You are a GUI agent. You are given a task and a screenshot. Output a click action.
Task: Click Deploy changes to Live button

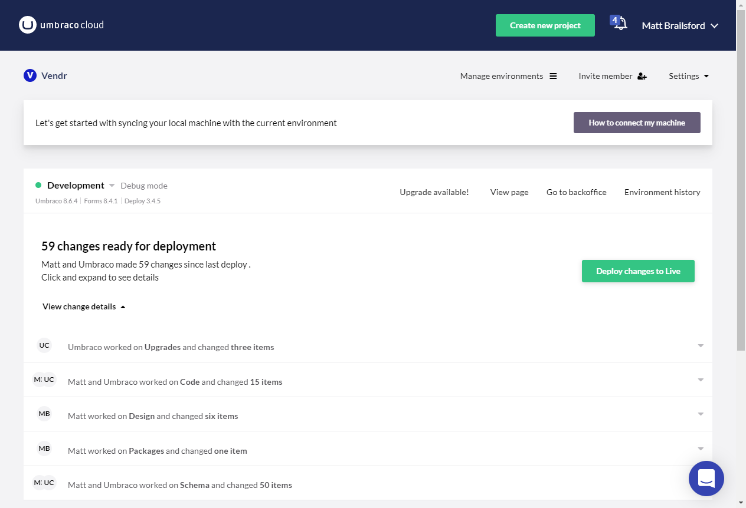638,271
